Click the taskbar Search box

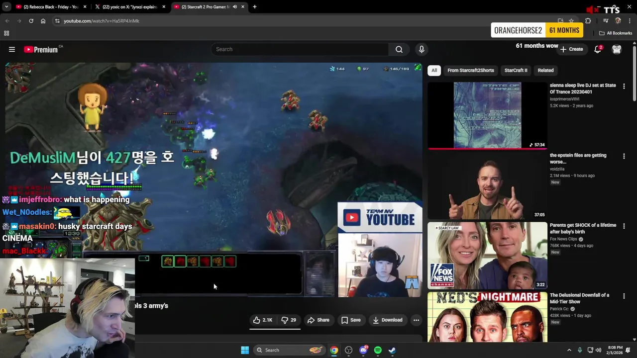290,350
